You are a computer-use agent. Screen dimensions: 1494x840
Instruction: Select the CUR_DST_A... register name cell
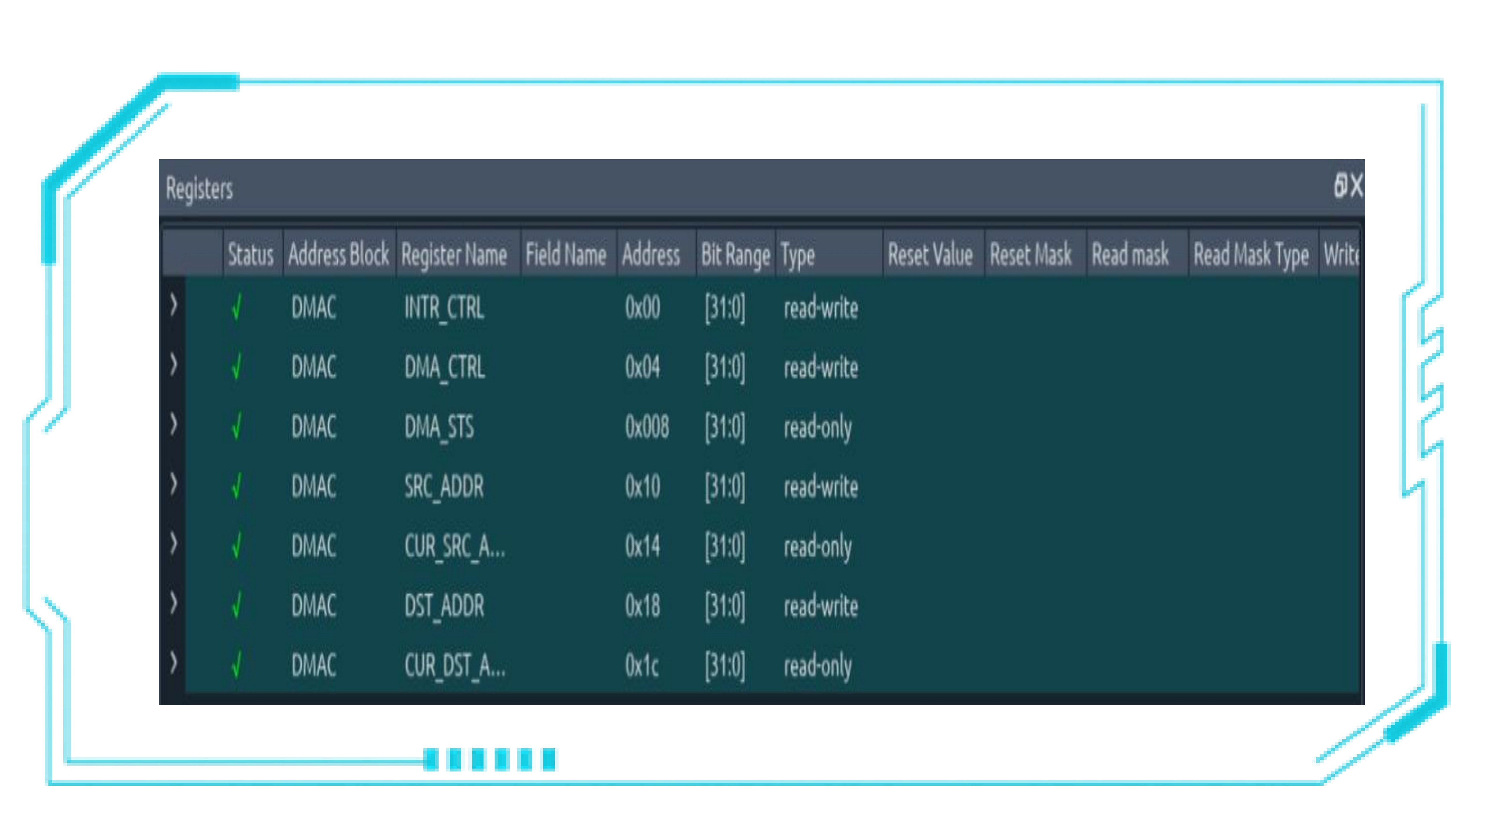(x=455, y=666)
